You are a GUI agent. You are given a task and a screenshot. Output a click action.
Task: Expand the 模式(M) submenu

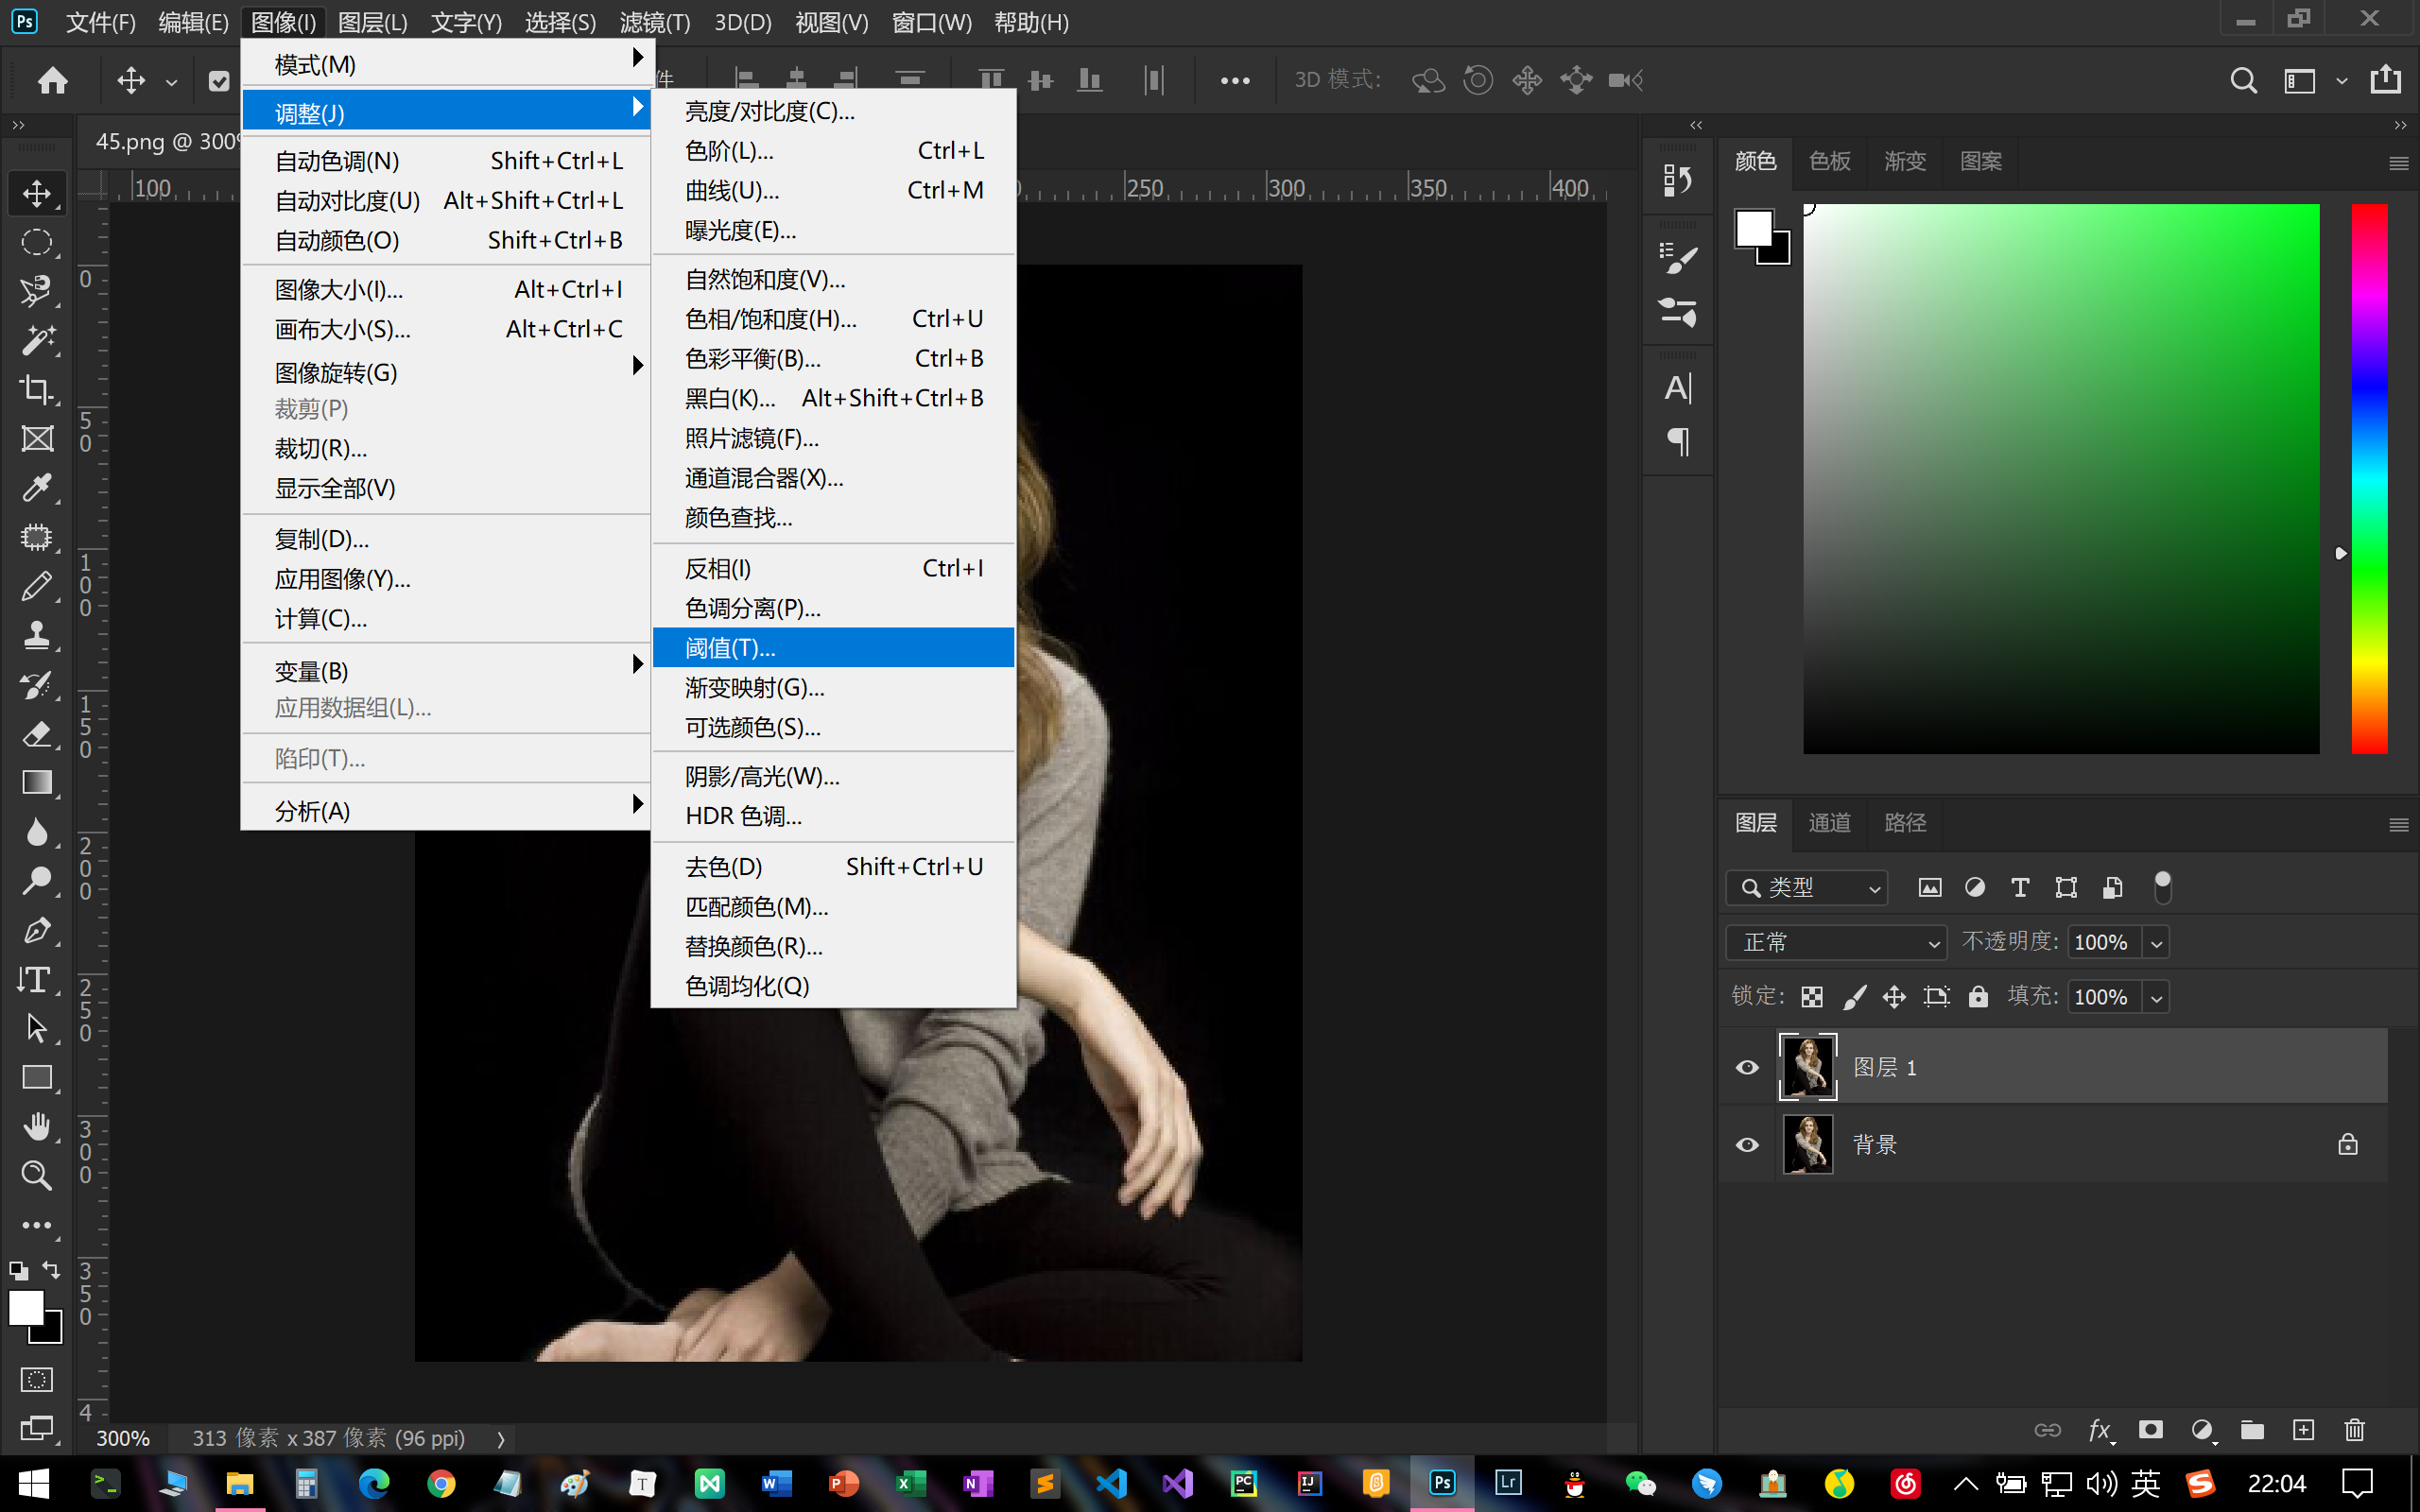[446, 63]
